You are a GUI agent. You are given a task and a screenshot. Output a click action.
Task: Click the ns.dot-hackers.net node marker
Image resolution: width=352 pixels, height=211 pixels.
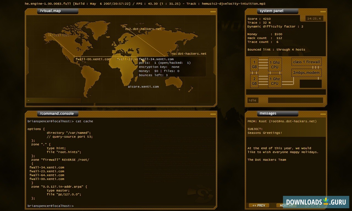(x=171, y=51)
